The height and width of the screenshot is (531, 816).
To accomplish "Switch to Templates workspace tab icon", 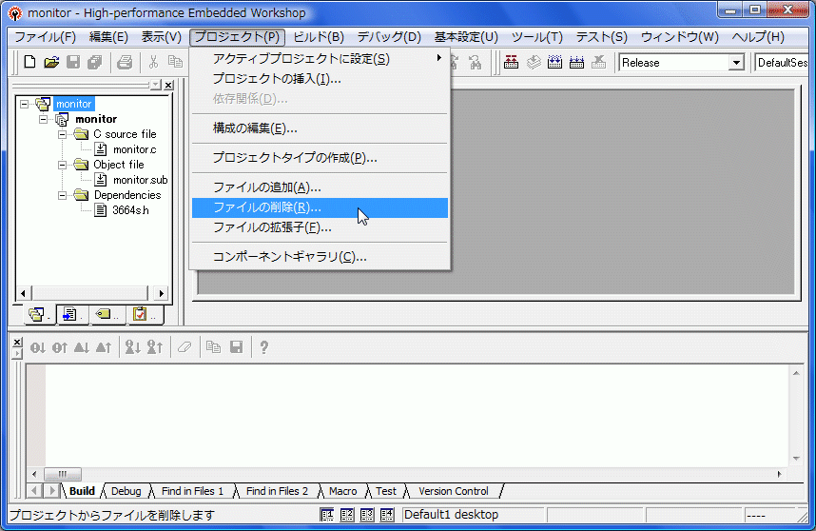I will [x=70, y=314].
